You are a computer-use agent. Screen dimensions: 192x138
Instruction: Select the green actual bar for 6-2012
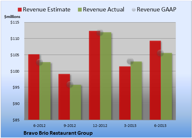45,91
